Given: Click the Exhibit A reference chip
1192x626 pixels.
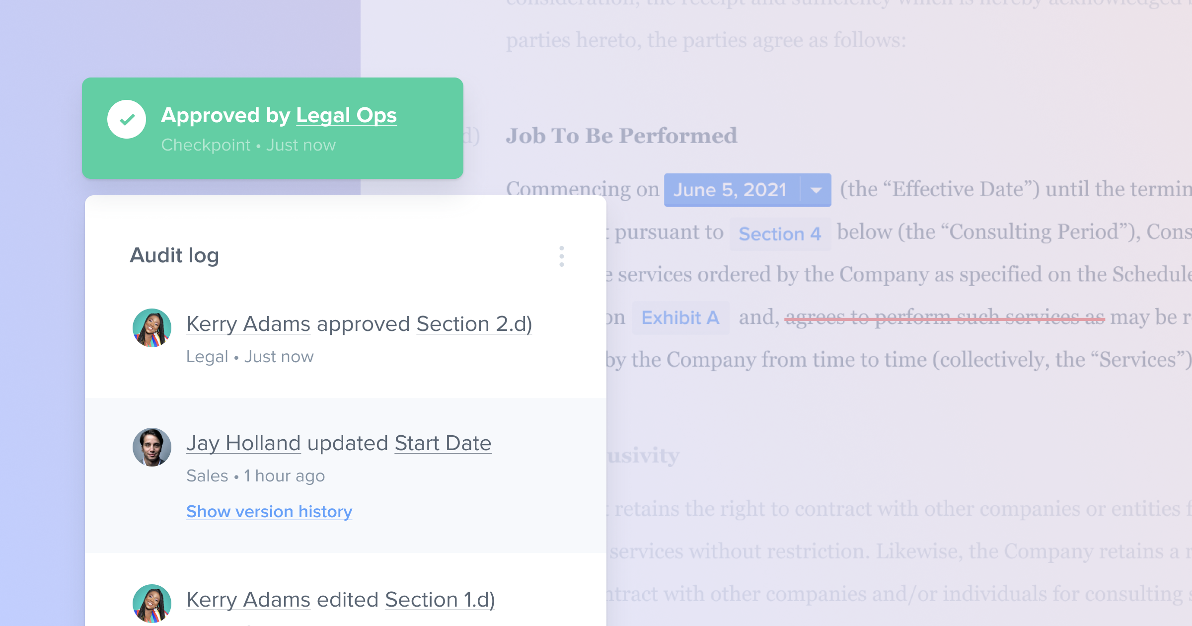Looking at the screenshot, I should point(680,317).
